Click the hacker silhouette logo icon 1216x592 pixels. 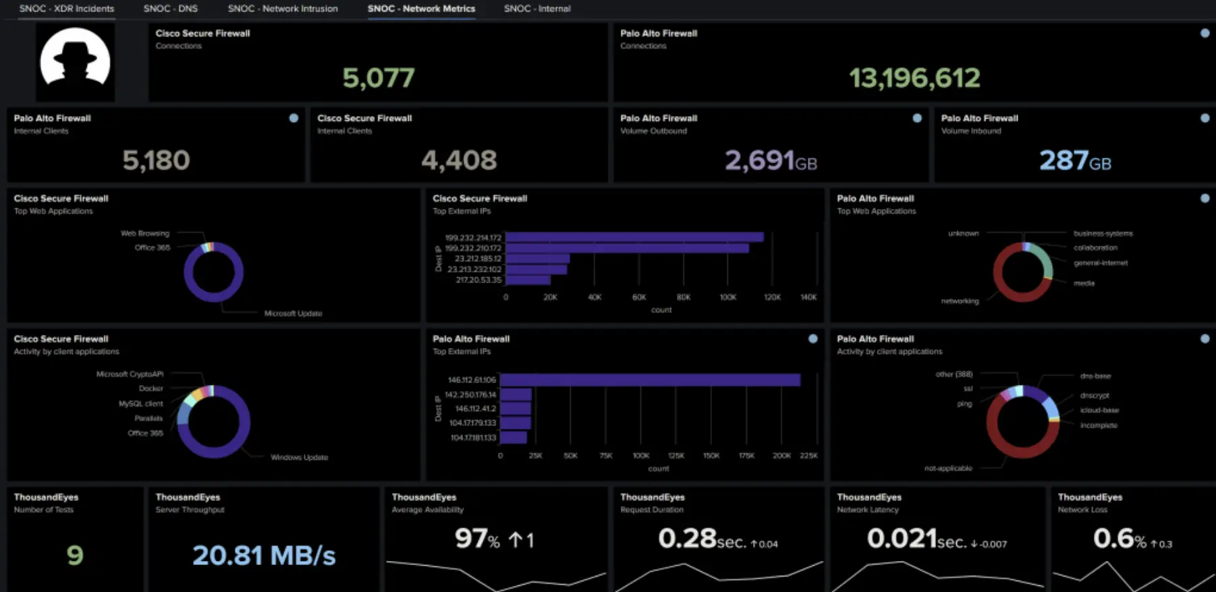point(75,62)
